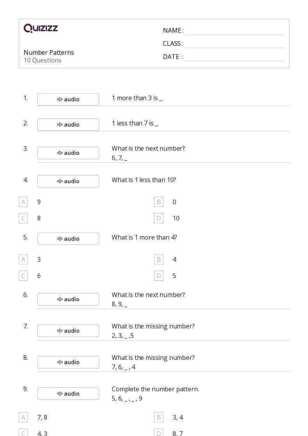
Task: Play audio for question 2
Action: coord(68,125)
